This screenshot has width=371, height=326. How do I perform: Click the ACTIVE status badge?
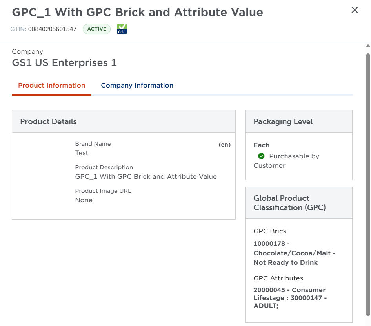click(x=96, y=29)
